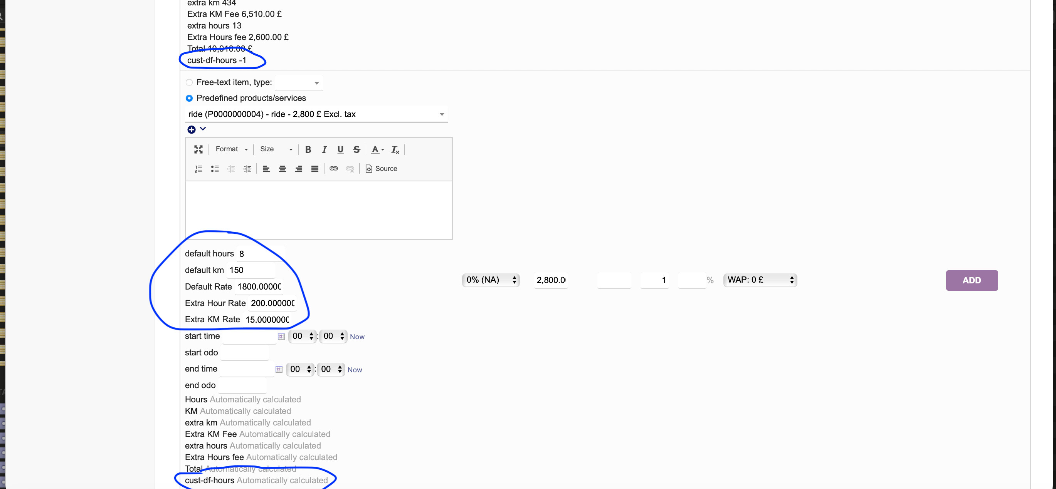Center align the text
This screenshot has width=1056, height=489.
[282, 169]
